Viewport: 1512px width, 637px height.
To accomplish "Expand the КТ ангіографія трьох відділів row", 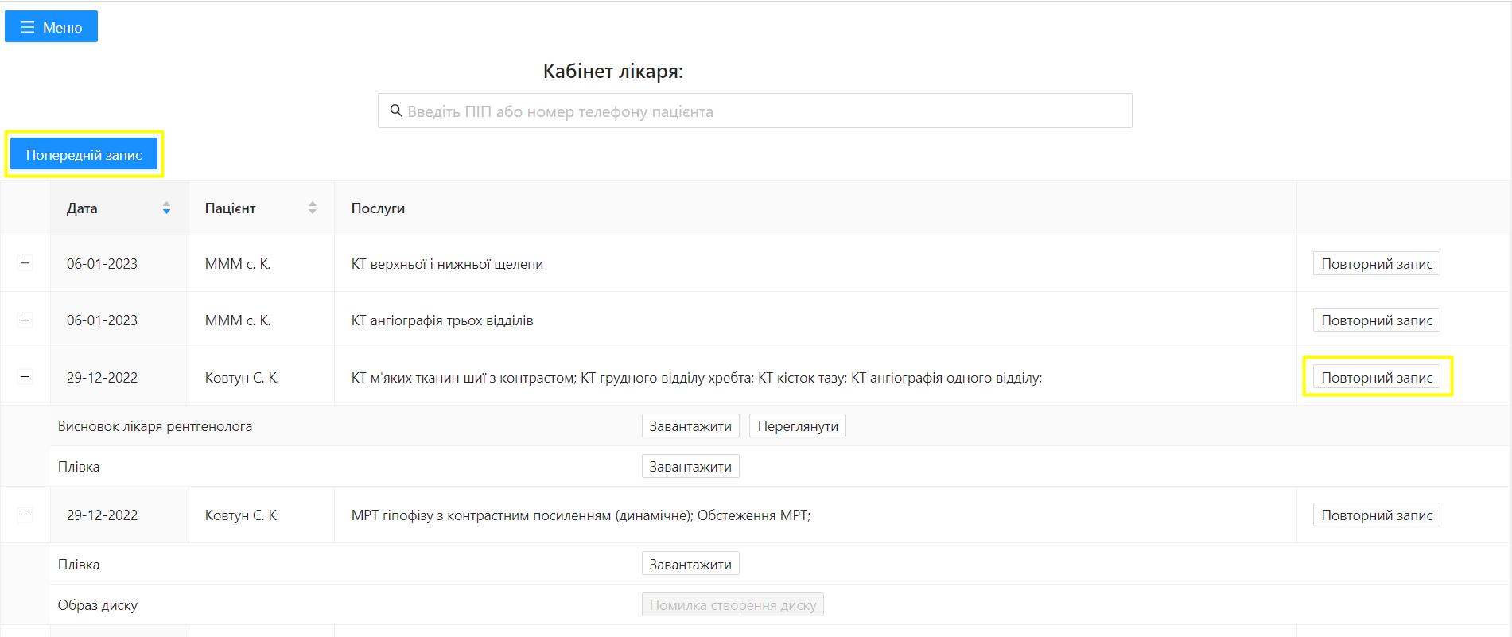I will 25,320.
